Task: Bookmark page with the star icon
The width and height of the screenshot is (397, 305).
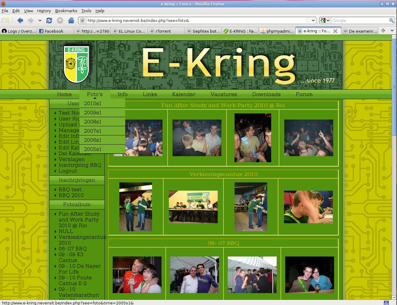Action: (308, 20)
